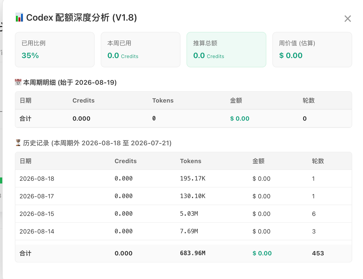The width and height of the screenshot is (363, 279).
Task: Click the 130.10K tokens value
Action: [x=193, y=196]
